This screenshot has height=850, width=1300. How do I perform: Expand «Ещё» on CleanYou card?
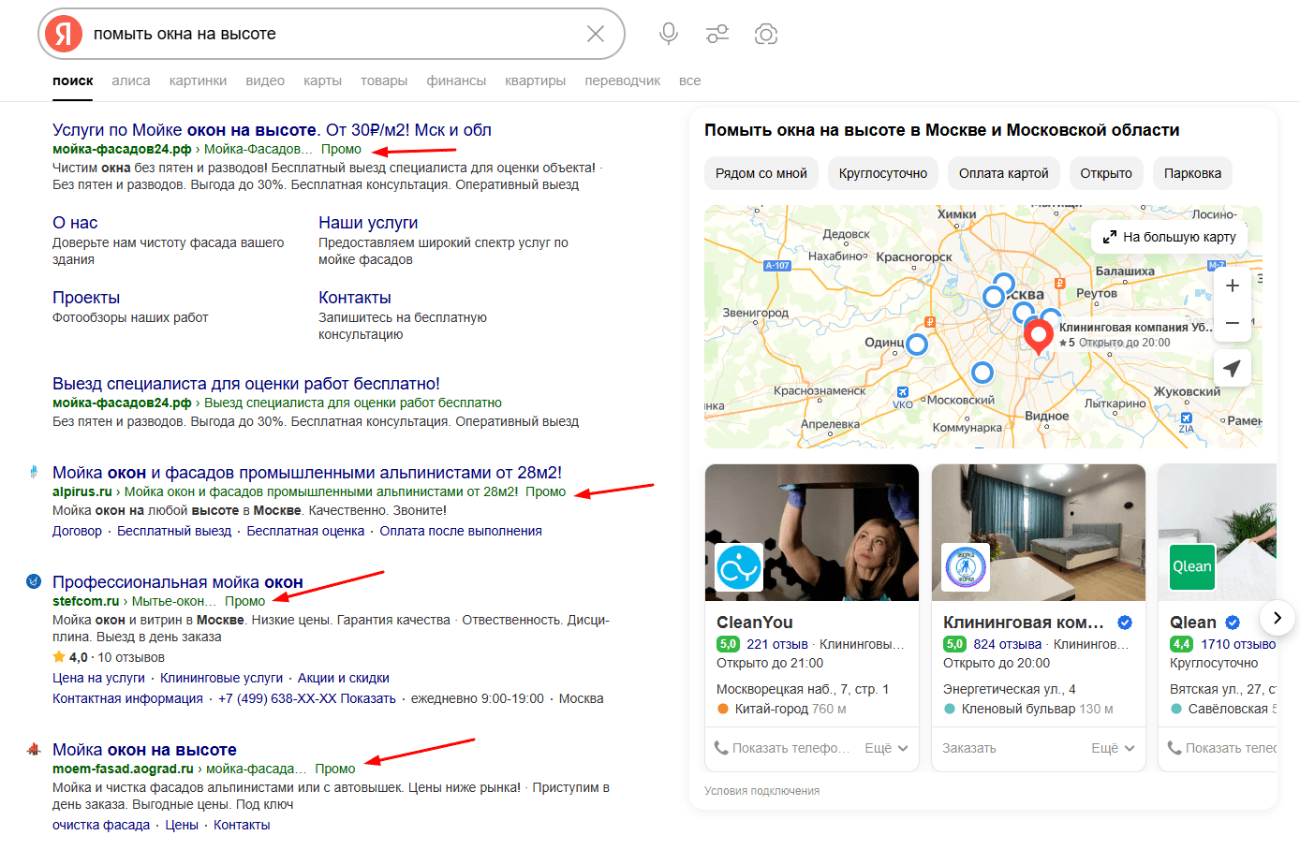pyautogui.click(x=886, y=748)
